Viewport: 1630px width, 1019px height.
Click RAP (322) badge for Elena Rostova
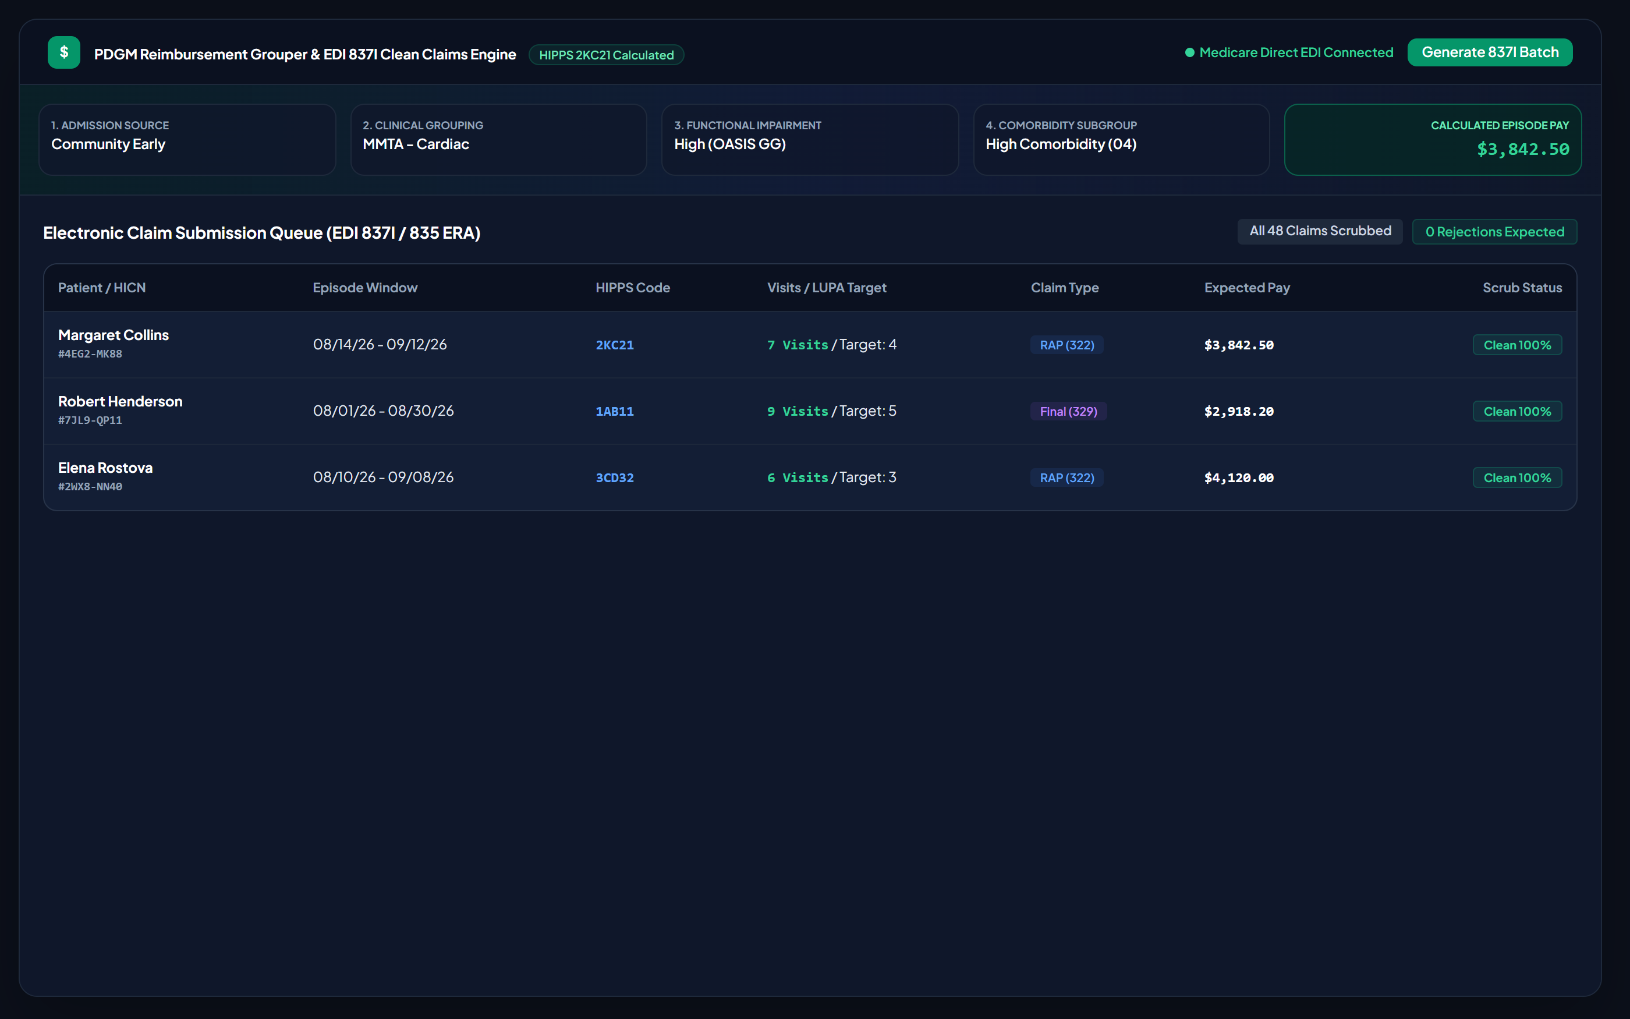1067,478
